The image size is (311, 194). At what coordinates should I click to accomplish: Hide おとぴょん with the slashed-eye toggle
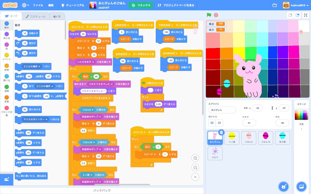[x=220, y=123]
